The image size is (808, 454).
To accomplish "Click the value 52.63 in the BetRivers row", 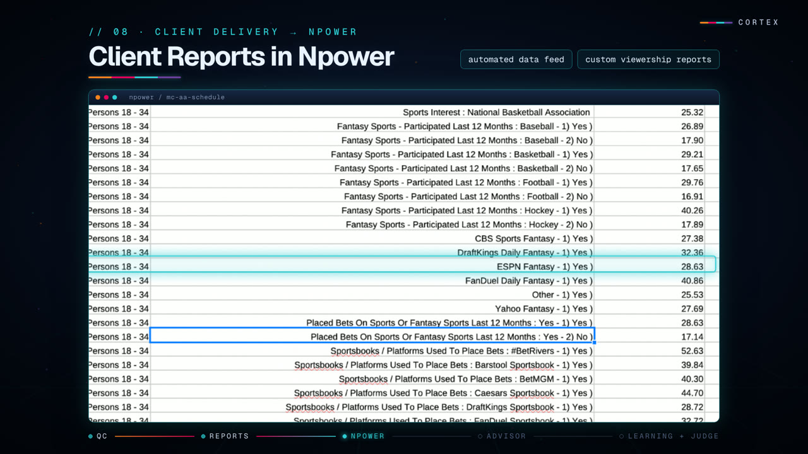I will (x=692, y=351).
